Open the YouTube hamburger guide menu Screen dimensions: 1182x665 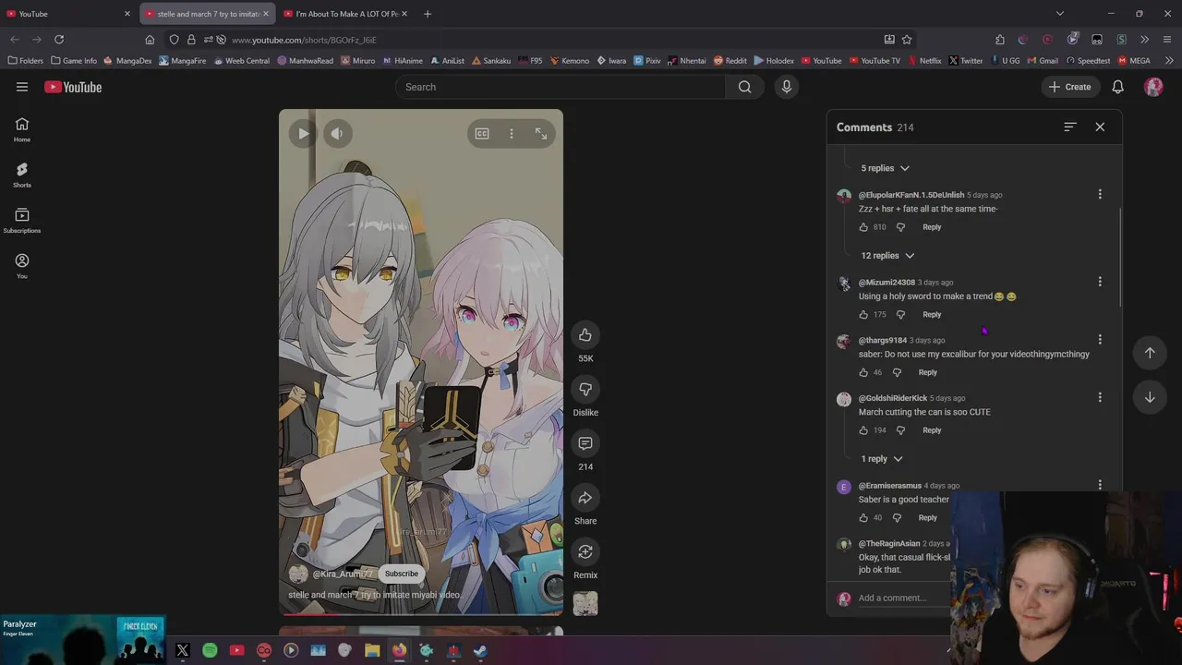[x=22, y=87]
